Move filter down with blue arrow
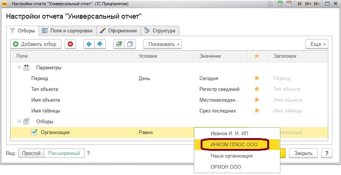 100,44
